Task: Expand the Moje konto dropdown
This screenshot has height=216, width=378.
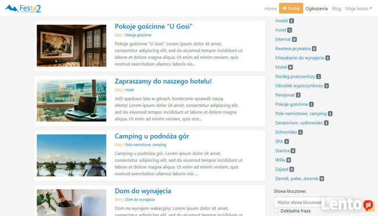Action: click(x=359, y=9)
